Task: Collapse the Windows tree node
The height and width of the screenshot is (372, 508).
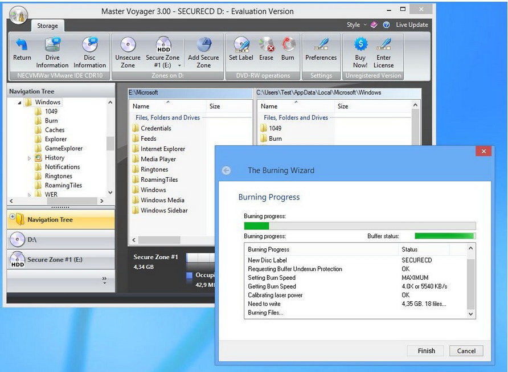Action: tap(20, 103)
